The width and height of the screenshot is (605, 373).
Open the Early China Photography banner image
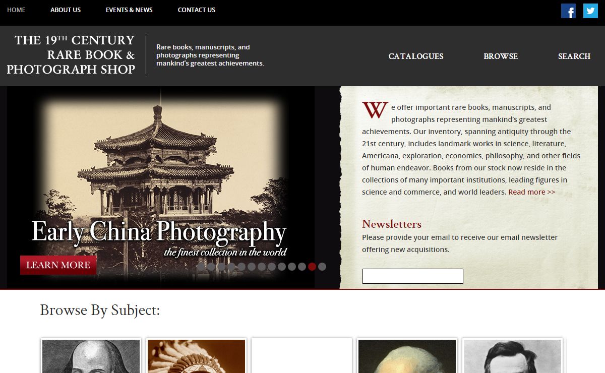pyautogui.click(x=160, y=188)
